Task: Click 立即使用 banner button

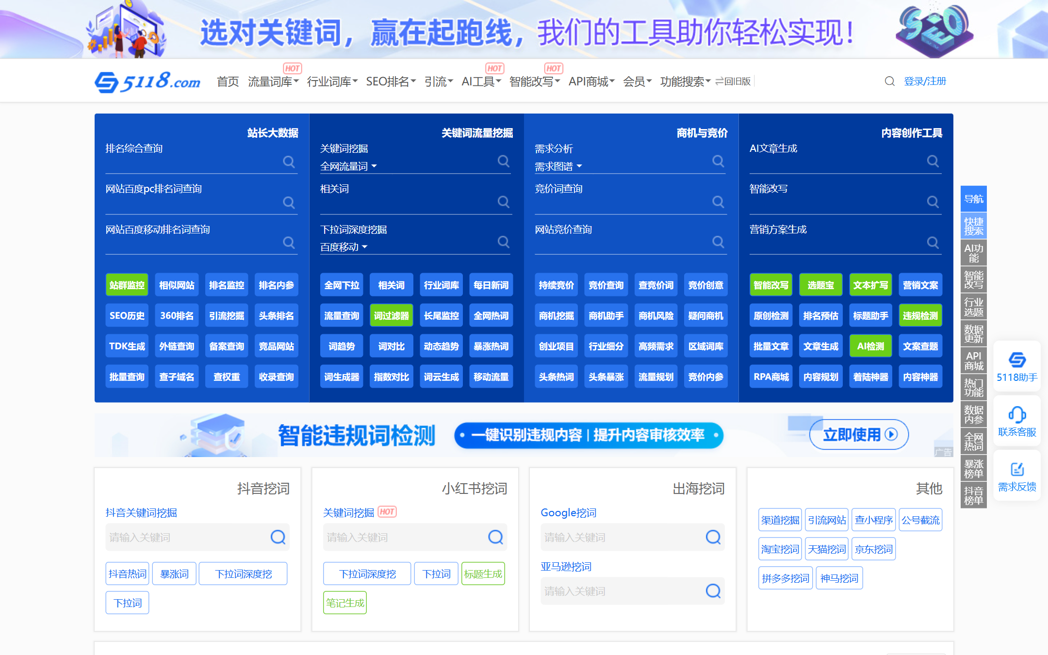Action: coord(859,434)
